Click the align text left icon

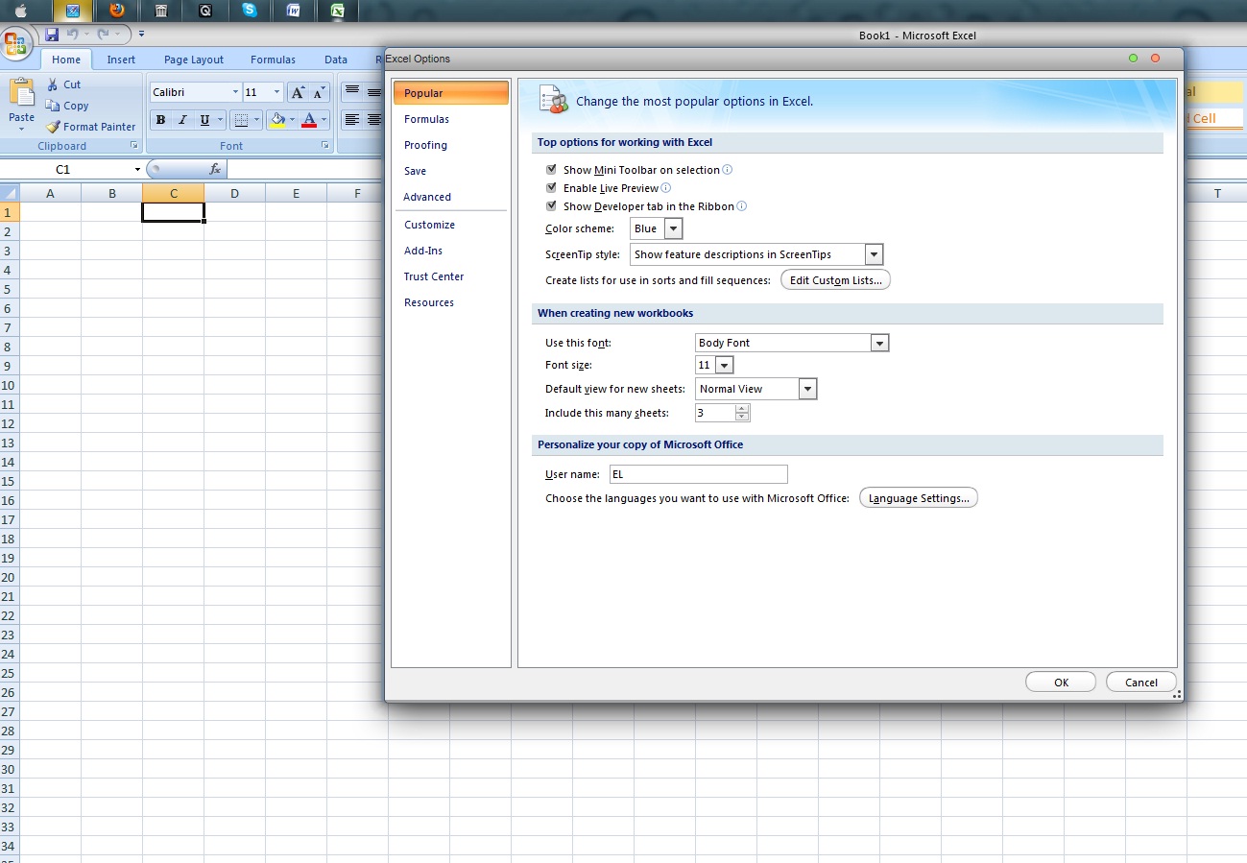point(352,120)
